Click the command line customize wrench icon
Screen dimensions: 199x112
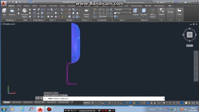click(x=41, y=99)
